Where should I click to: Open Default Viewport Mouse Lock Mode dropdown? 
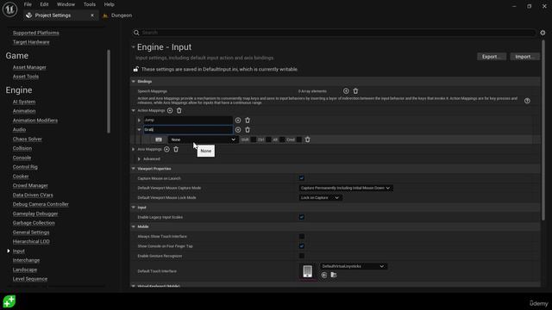pos(320,198)
